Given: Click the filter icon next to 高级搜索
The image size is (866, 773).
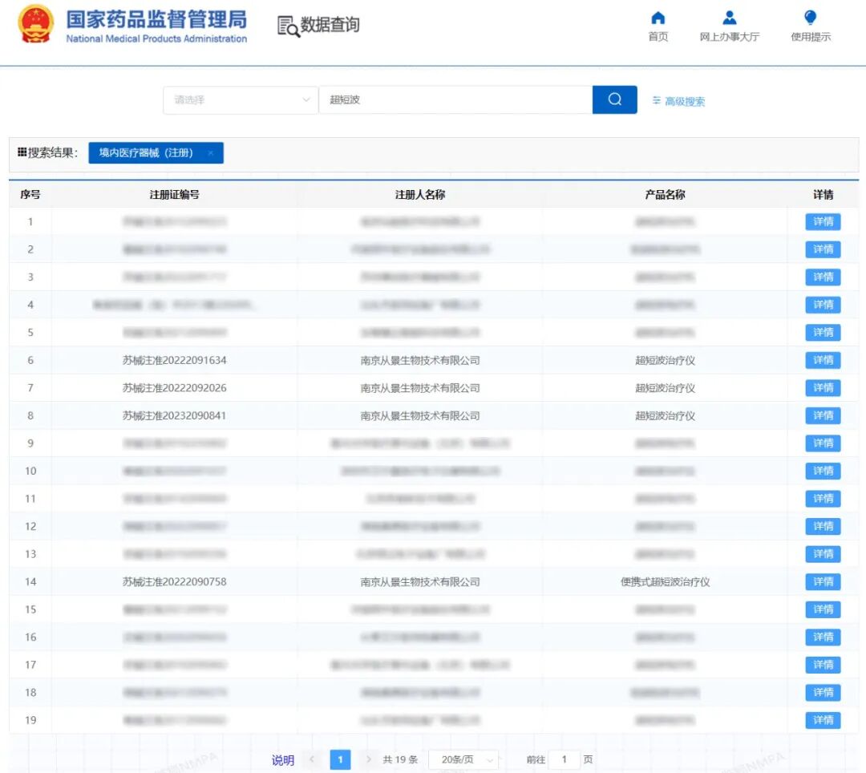Looking at the screenshot, I should pyautogui.click(x=656, y=100).
